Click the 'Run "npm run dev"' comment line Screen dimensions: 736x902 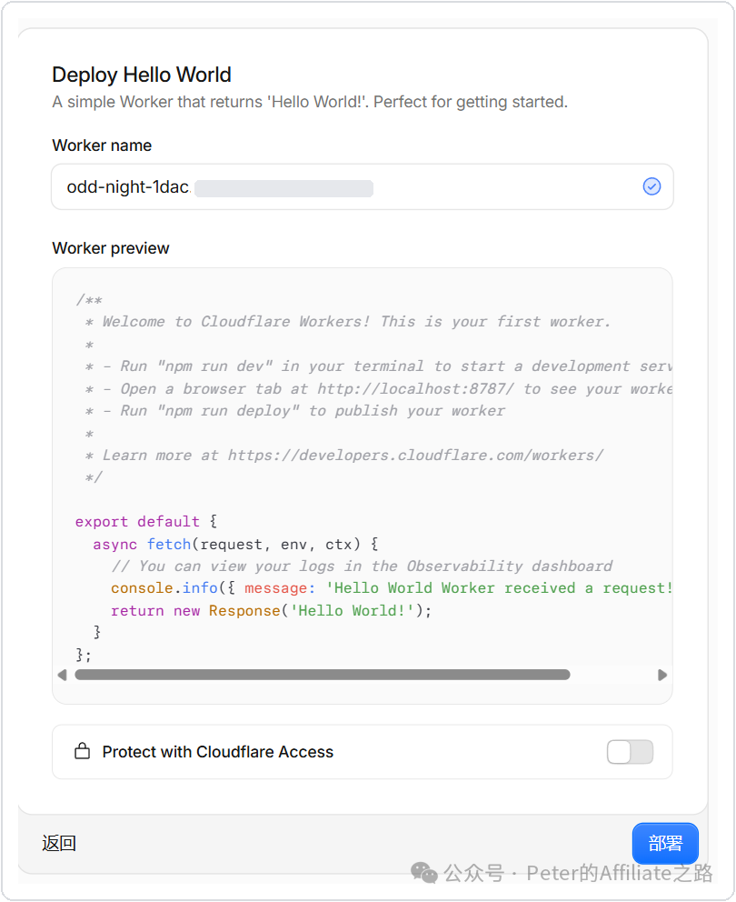(378, 366)
